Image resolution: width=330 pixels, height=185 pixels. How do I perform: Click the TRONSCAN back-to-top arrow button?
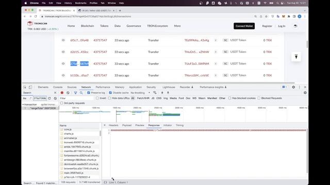tap(296, 57)
